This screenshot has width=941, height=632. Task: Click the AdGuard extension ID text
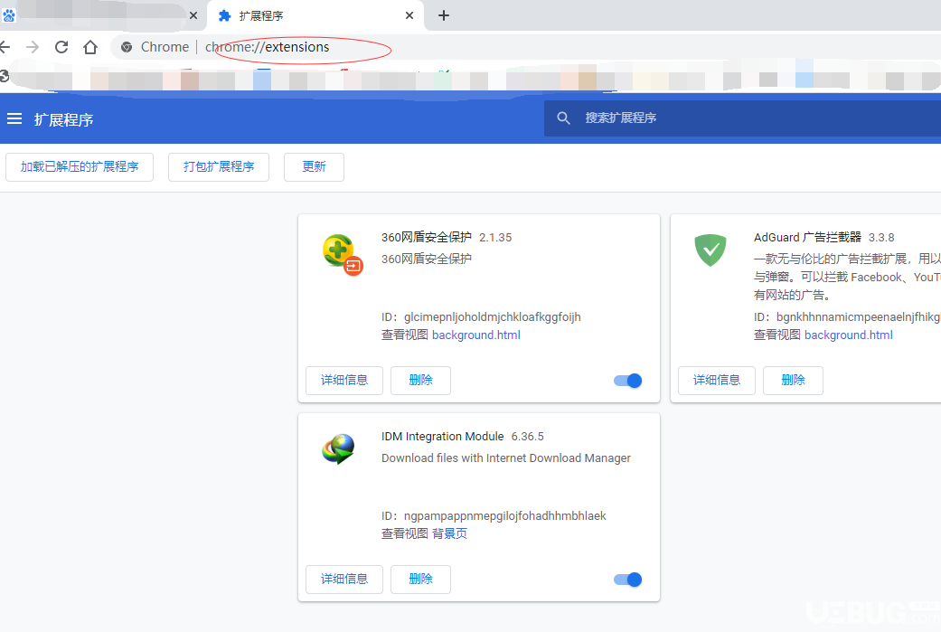click(x=847, y=316)
